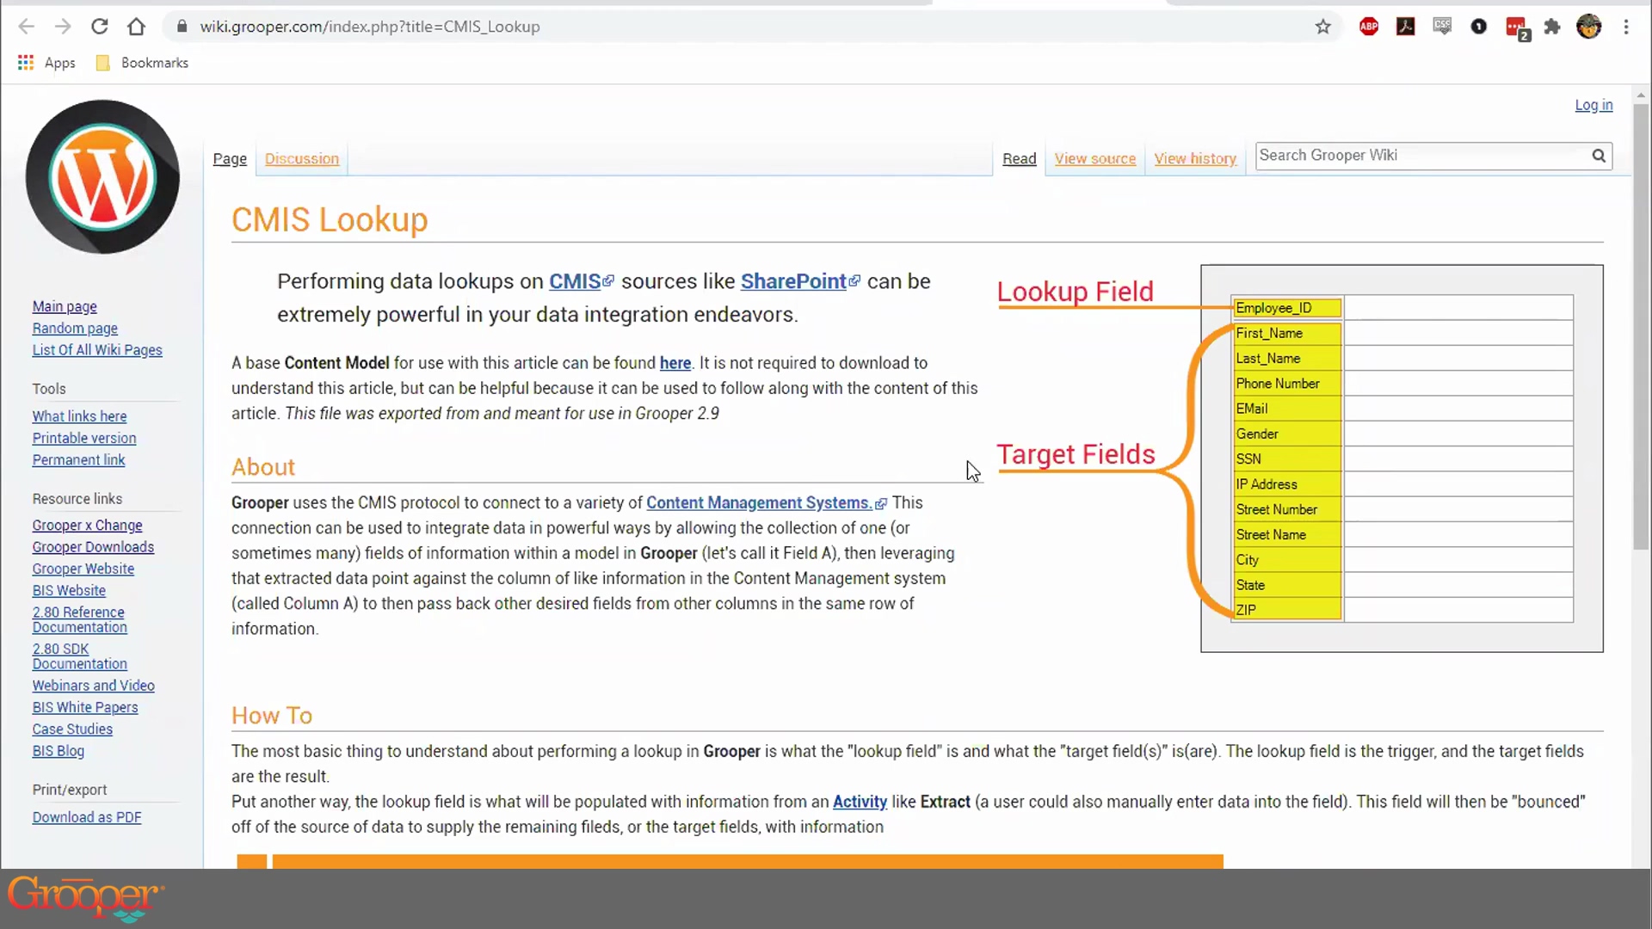Select the View source tab

tap(1094, 159)
